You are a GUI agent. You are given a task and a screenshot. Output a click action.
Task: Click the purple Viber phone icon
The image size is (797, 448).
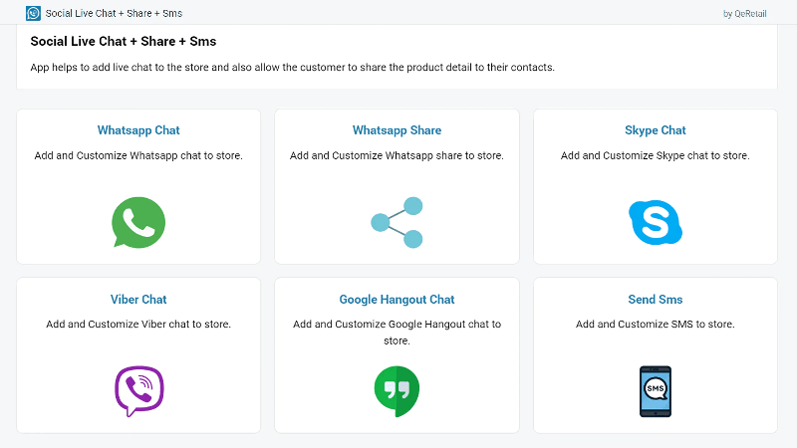138,391
